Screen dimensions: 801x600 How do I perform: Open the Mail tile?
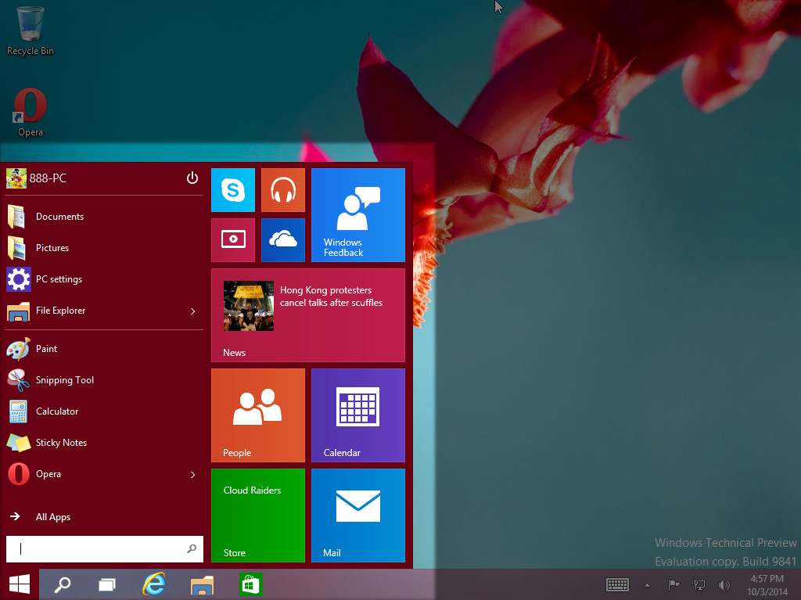(x=358, y=516)
